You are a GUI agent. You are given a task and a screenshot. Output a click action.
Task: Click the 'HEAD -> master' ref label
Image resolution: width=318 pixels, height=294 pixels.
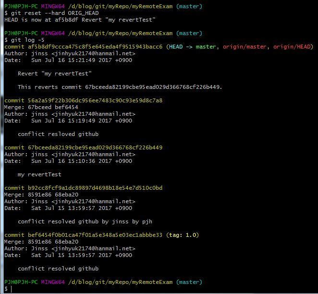tap(192, 47)
